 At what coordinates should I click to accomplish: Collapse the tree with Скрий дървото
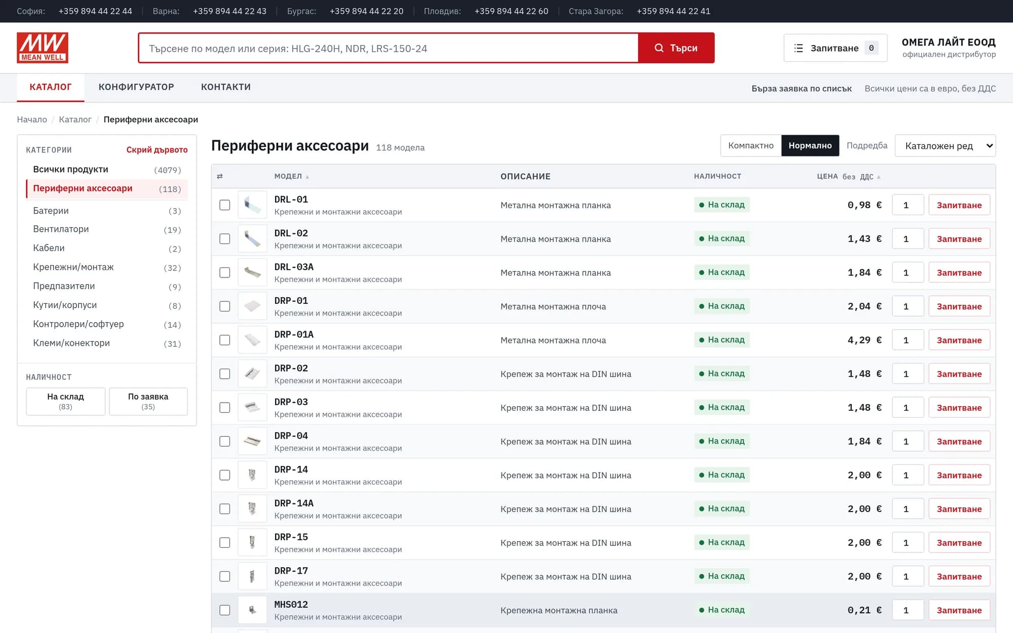[x=157, y=150]
